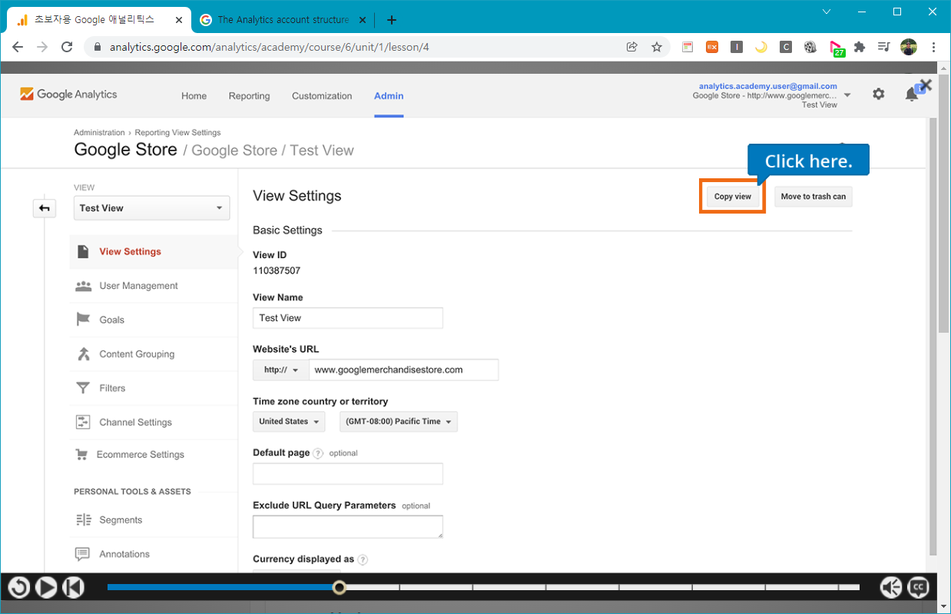Screen dimensions: 951x614
Task: Click help icon next to Default page
Action: tap(318, 453)
